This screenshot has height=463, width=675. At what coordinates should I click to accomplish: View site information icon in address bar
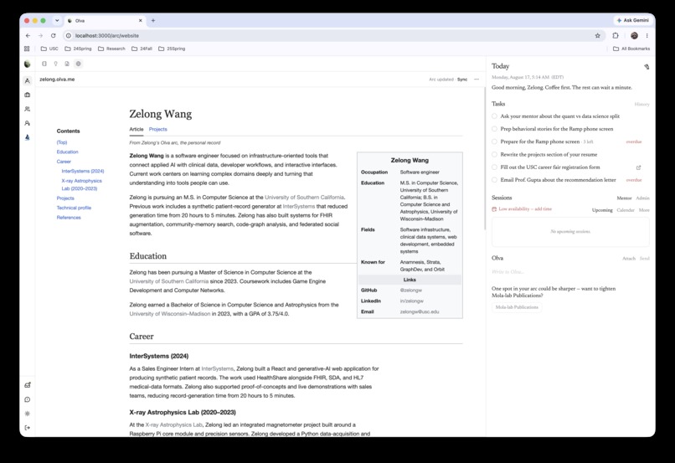[68, 36]
